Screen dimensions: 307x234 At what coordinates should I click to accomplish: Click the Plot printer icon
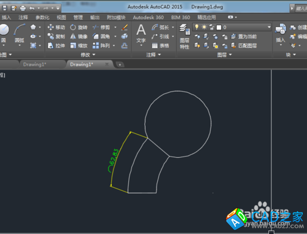point(23,8)
